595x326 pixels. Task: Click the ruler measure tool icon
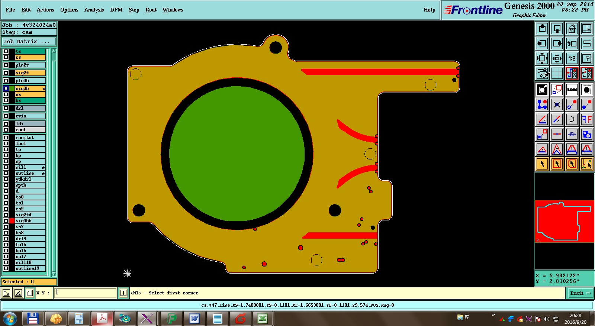(572, 90)
